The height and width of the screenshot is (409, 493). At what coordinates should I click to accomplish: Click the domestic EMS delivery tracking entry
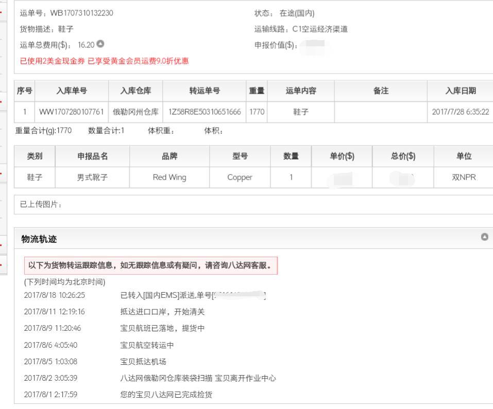pyautogui.click(x=193, y=295)
